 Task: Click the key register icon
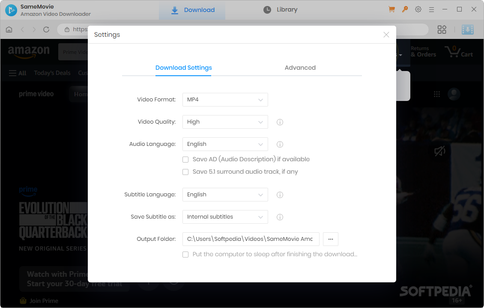(x=405, y=9)
